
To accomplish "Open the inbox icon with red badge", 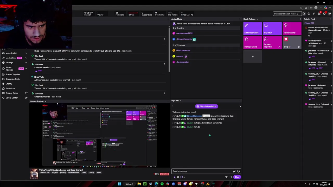I will (319, 14).
